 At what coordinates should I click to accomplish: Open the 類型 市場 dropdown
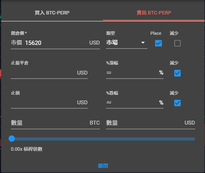(x=127, y=43)
